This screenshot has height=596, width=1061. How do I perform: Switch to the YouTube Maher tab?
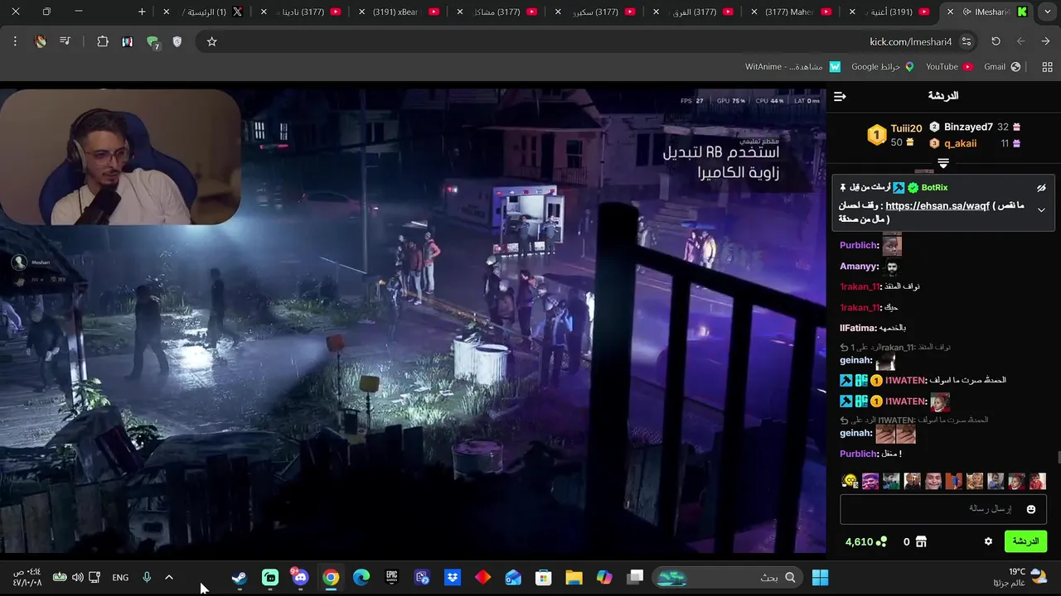[794, 12]
